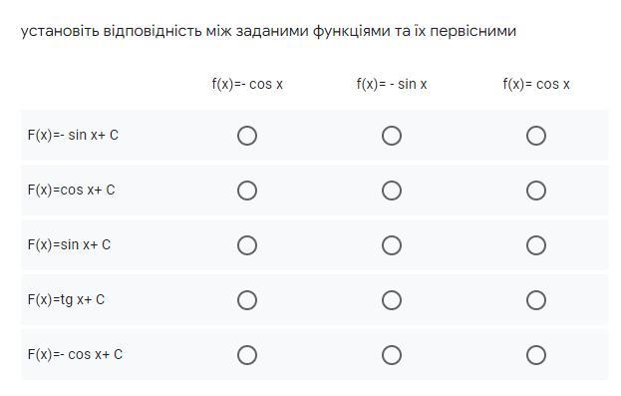Click the question text about первісними
The image size is (621, 396).
pos(268,31)
